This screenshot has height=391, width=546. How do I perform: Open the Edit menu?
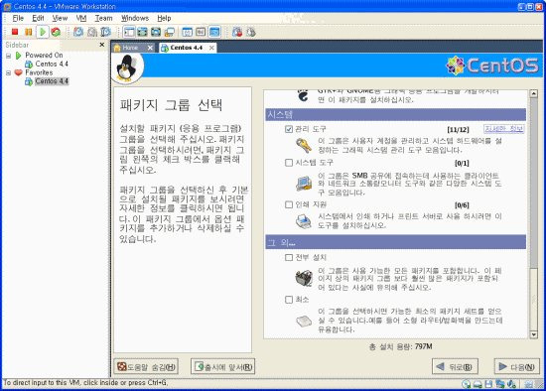(38, 18)
